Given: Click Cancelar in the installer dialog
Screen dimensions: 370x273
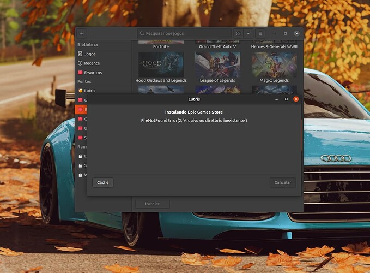Looking at the screenshot, I should coord(283,182).
